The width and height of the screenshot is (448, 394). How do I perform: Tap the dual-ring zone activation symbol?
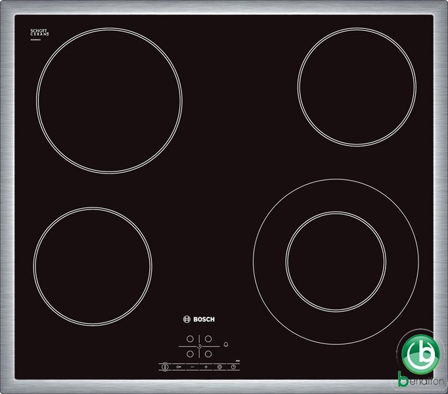point(220,366)
